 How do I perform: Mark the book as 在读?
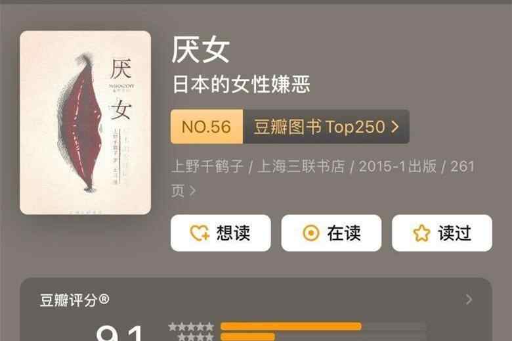(x=331, y=233)
